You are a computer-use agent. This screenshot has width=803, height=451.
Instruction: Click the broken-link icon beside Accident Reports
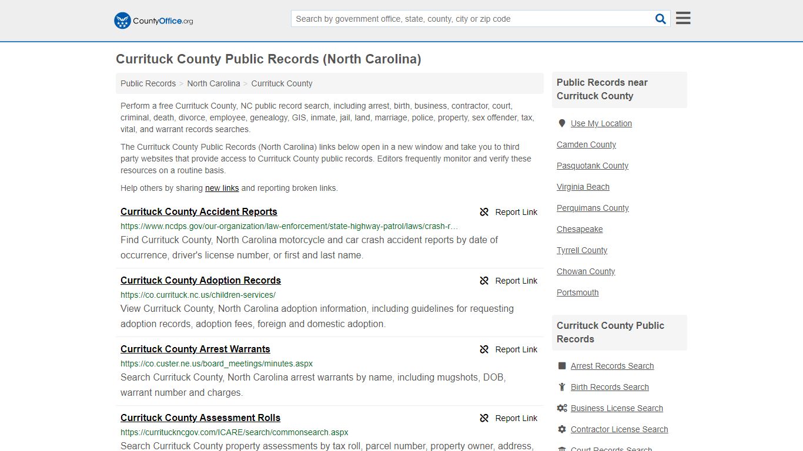484,212
